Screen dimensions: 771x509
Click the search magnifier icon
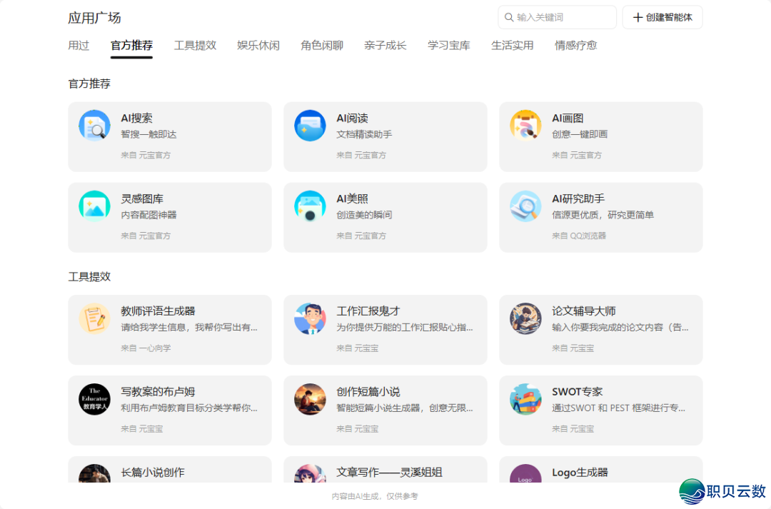tap(509, 18)
